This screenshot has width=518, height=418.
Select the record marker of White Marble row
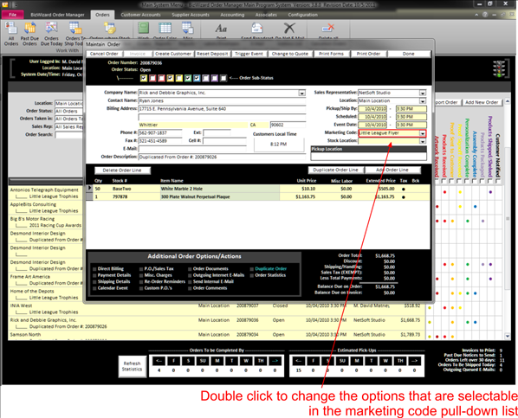pos(89,189)
